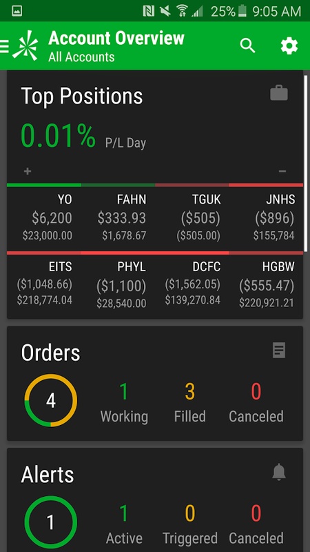Tap the Wi-Fi status bar icon
This screenshot has width=310, height=552.
pyautogui.click(x=182, y=11)
